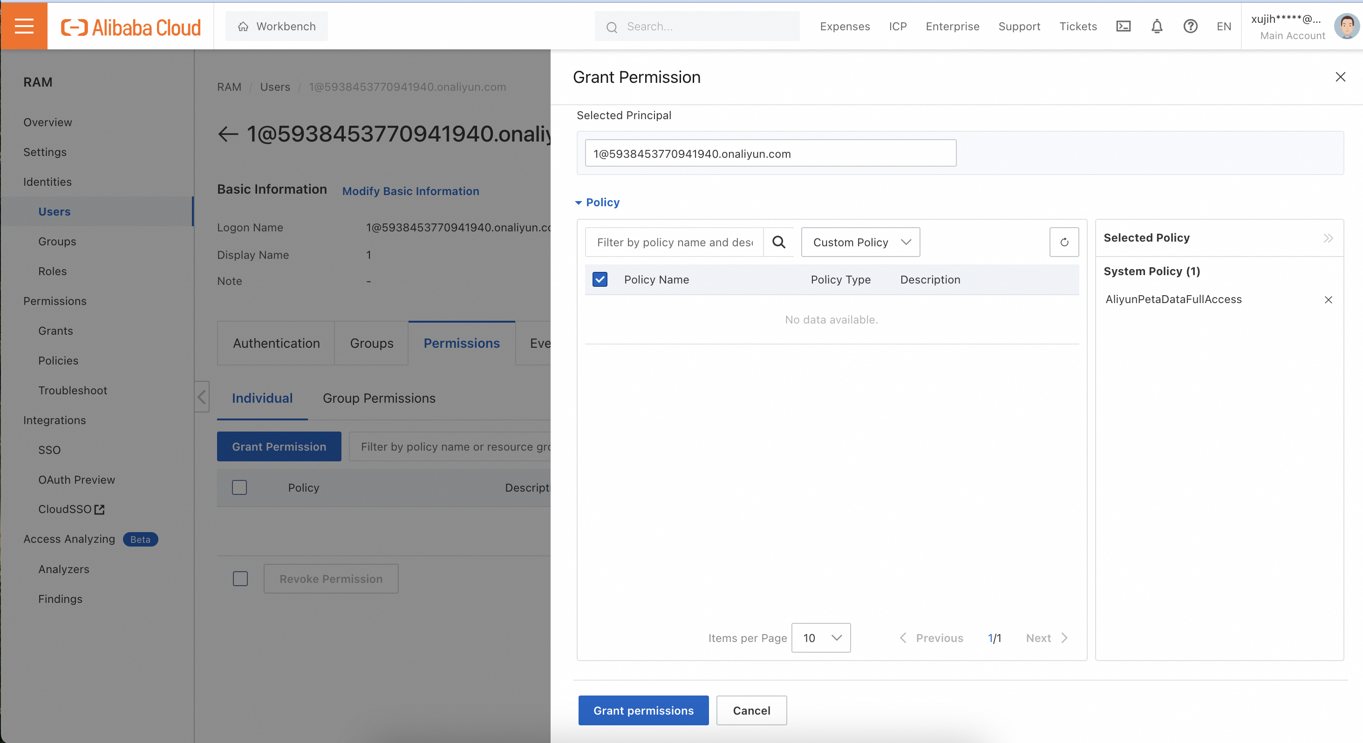
Task: Click the user avatar picture
Action: [1346, 26]
